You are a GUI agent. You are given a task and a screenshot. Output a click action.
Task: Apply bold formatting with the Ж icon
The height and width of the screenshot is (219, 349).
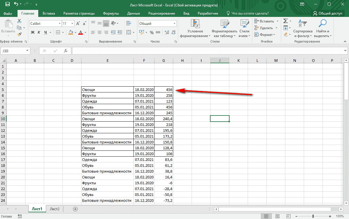click(33, 32)
